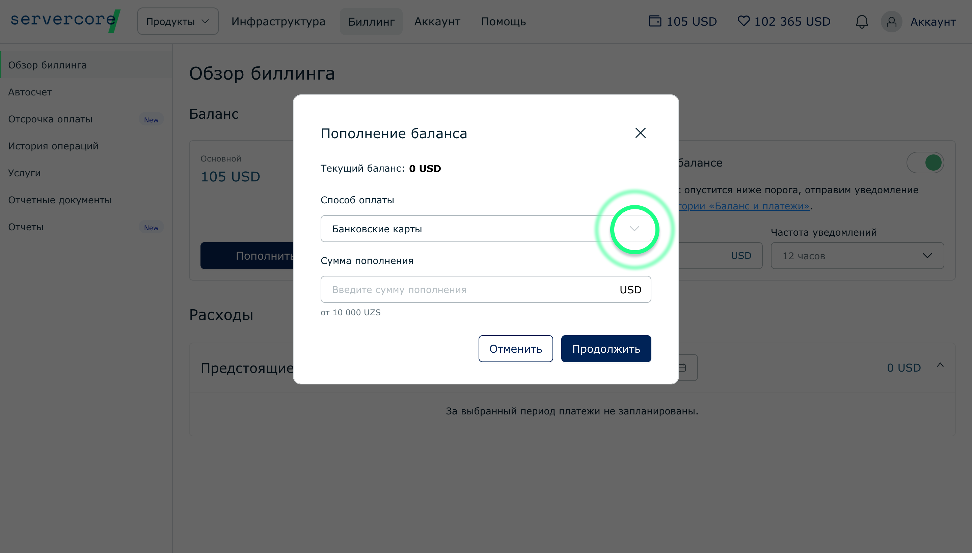This screenshot has height=553, width=972.
Task: Open История операций in sidebar
Action: pyautogui.click(x=86, y=146)
